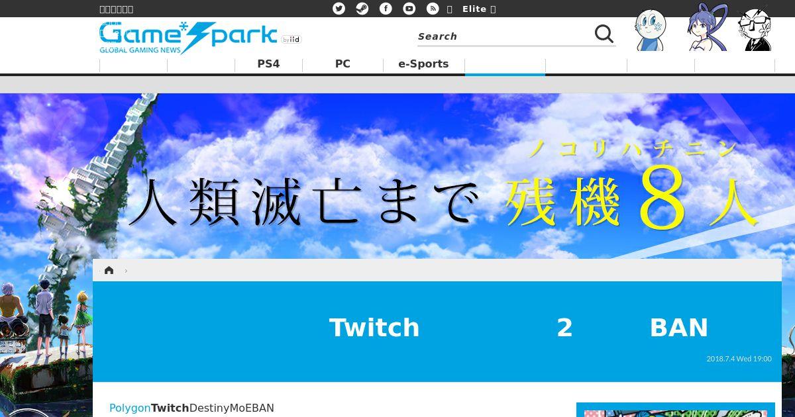This screenshot has height=417, width=795.
Task: Click the glasses-wearing mascot in suit
Action: [x=755, y=29]
